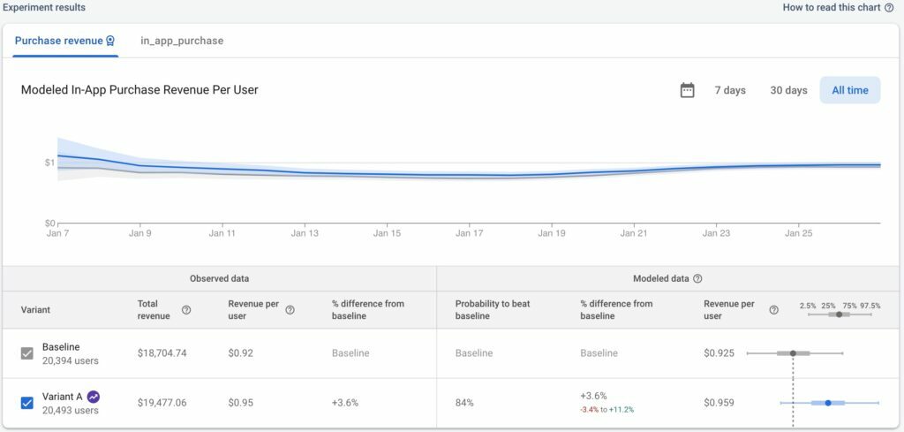Select the All time range
Image resolution: width=904 pixels, height=432 pixels.
point(850,90)
